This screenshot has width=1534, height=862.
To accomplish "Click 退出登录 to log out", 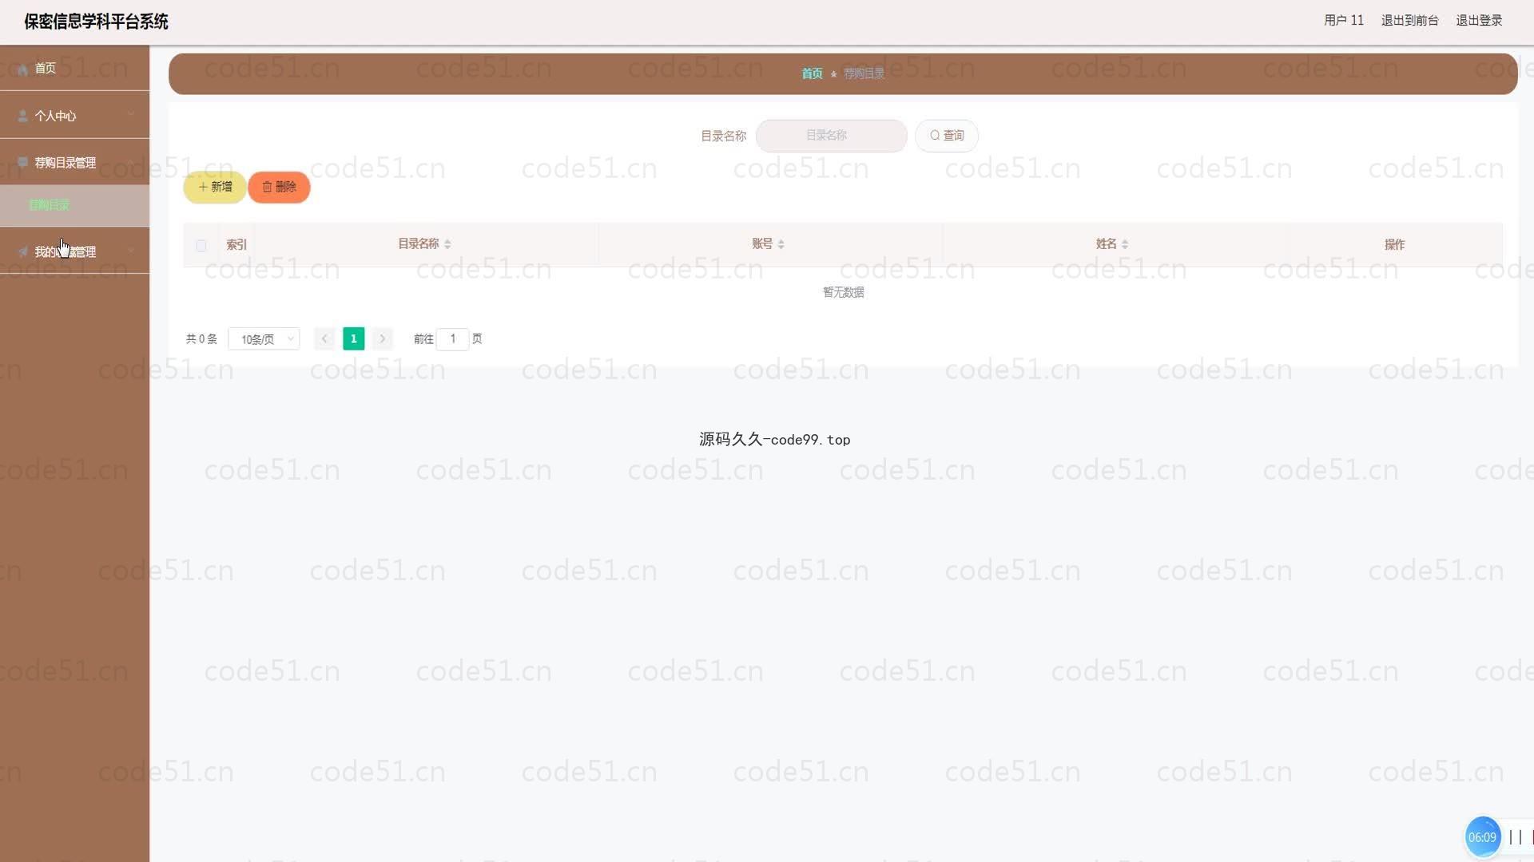I will click(1479, 21).
